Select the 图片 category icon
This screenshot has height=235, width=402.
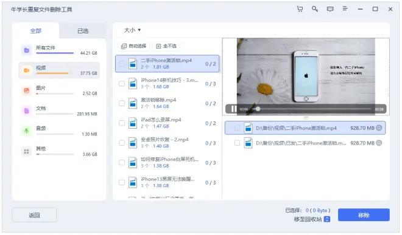tap(26, 90)
